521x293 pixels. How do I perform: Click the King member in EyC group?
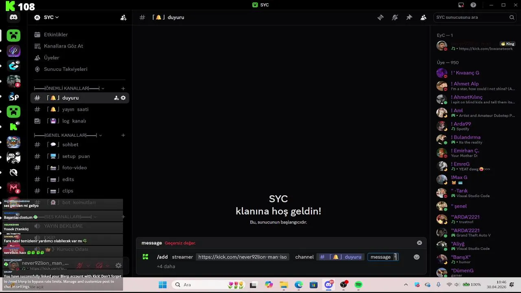[475, 46]
